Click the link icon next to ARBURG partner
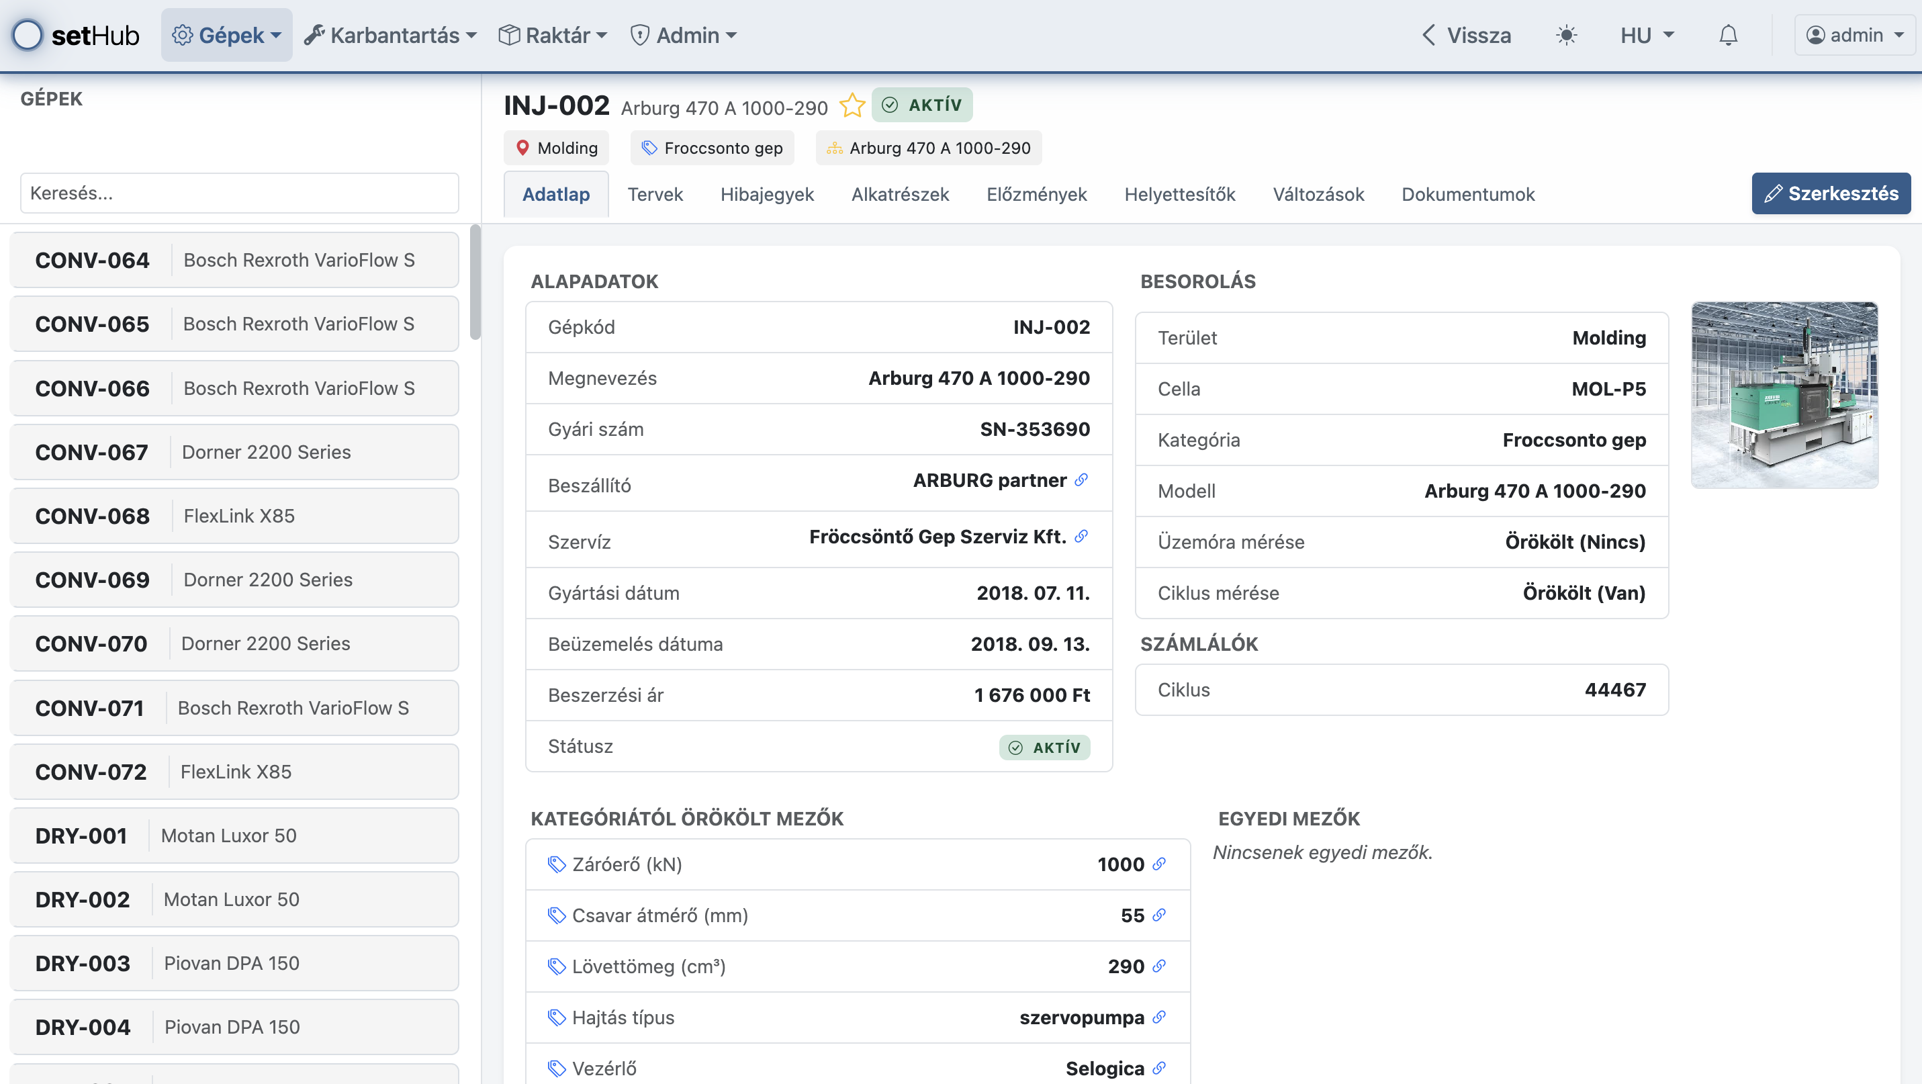 [x=1081, y=480]
